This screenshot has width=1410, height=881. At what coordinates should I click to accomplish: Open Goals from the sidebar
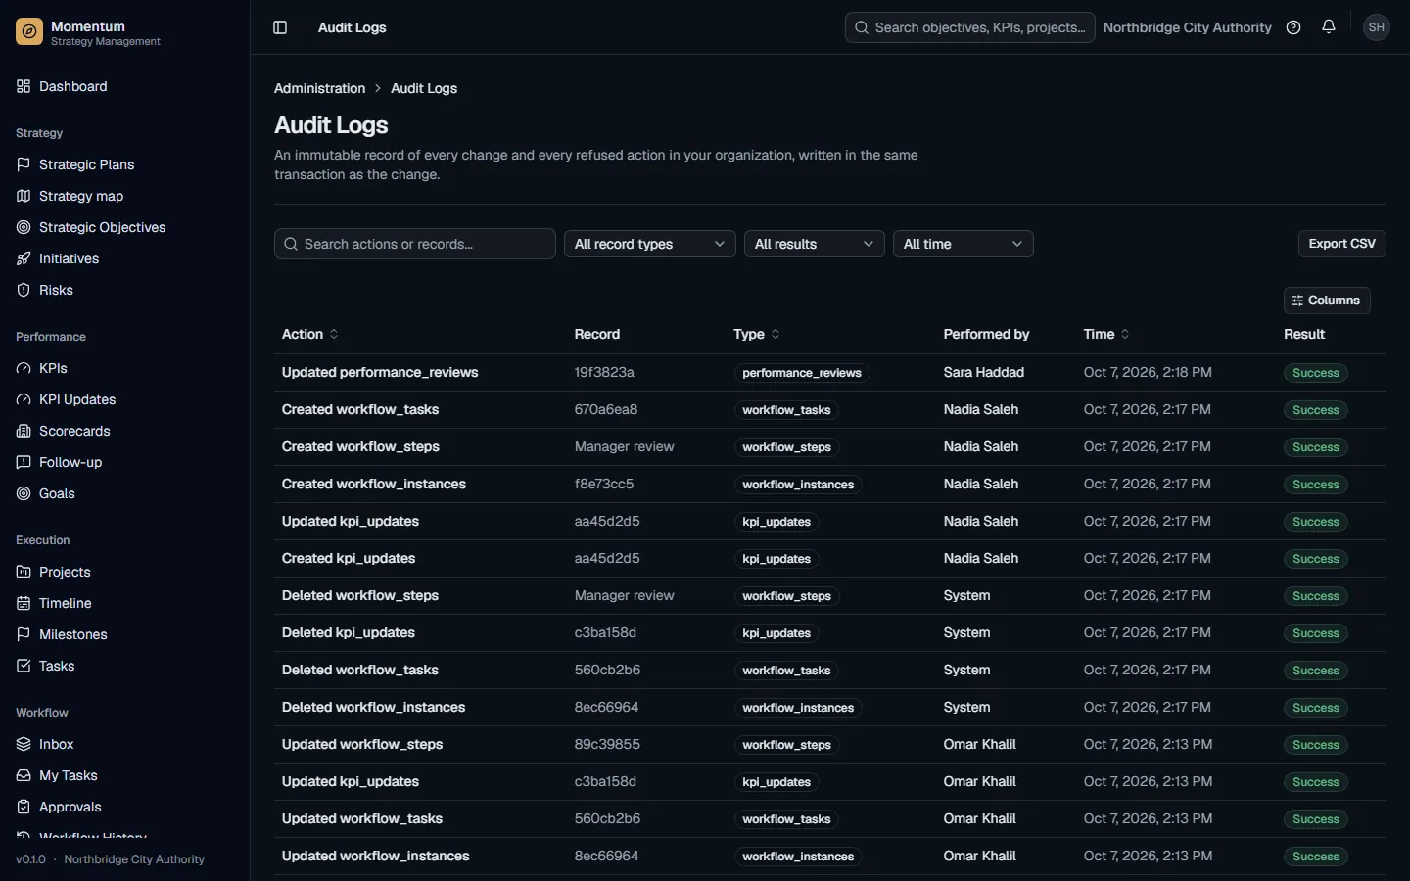tap(124, 493)
